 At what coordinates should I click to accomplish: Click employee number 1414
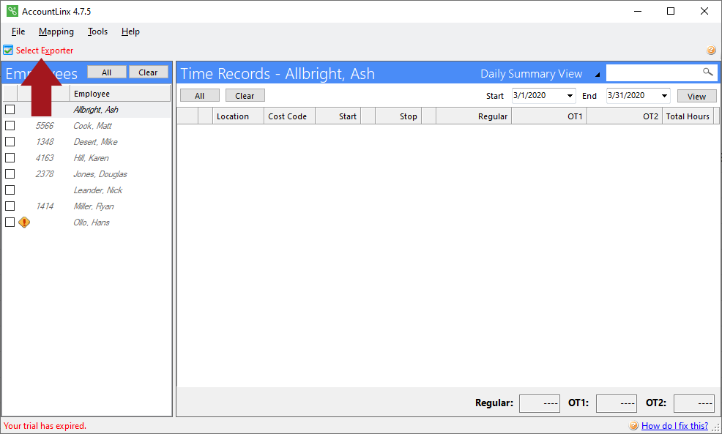tap(45, 206)
